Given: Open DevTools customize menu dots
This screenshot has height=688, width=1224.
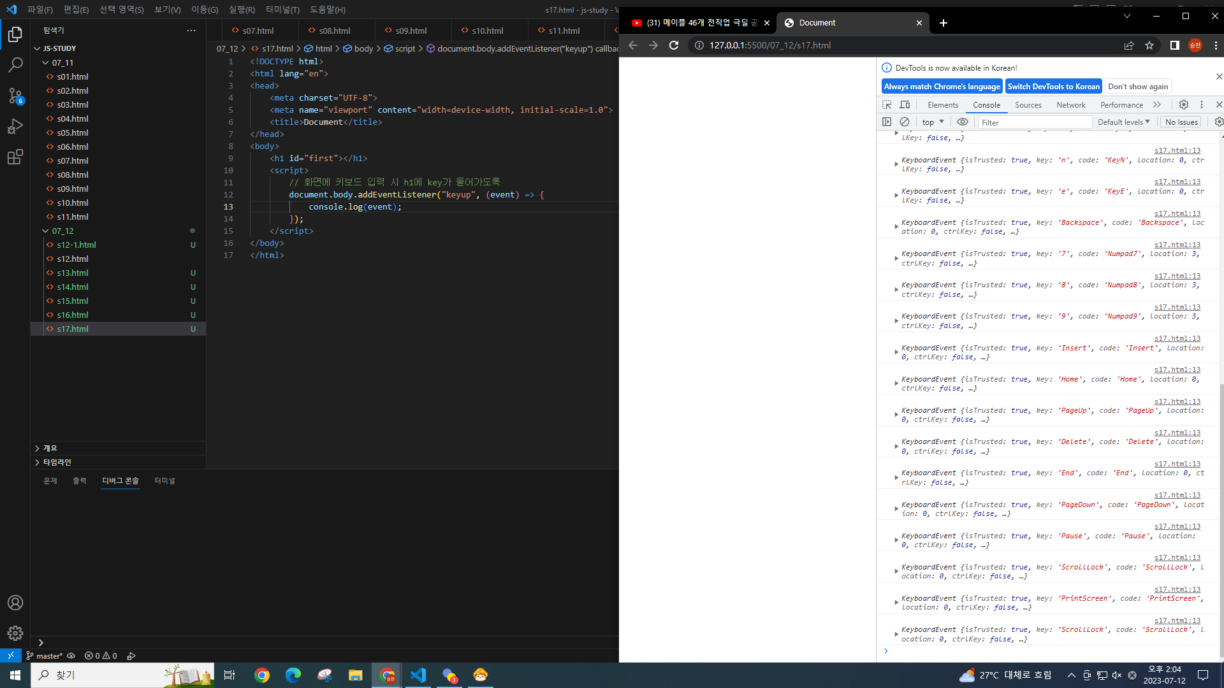Looking at the screenshot, I should [x=1202, y=104].
